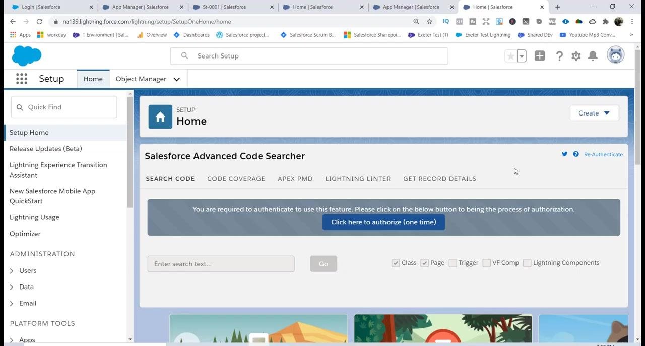The height and width of the screenshot is (346, 645).
Task: Select the GET RECORD DETAILS tab
Action: [439, 179]
